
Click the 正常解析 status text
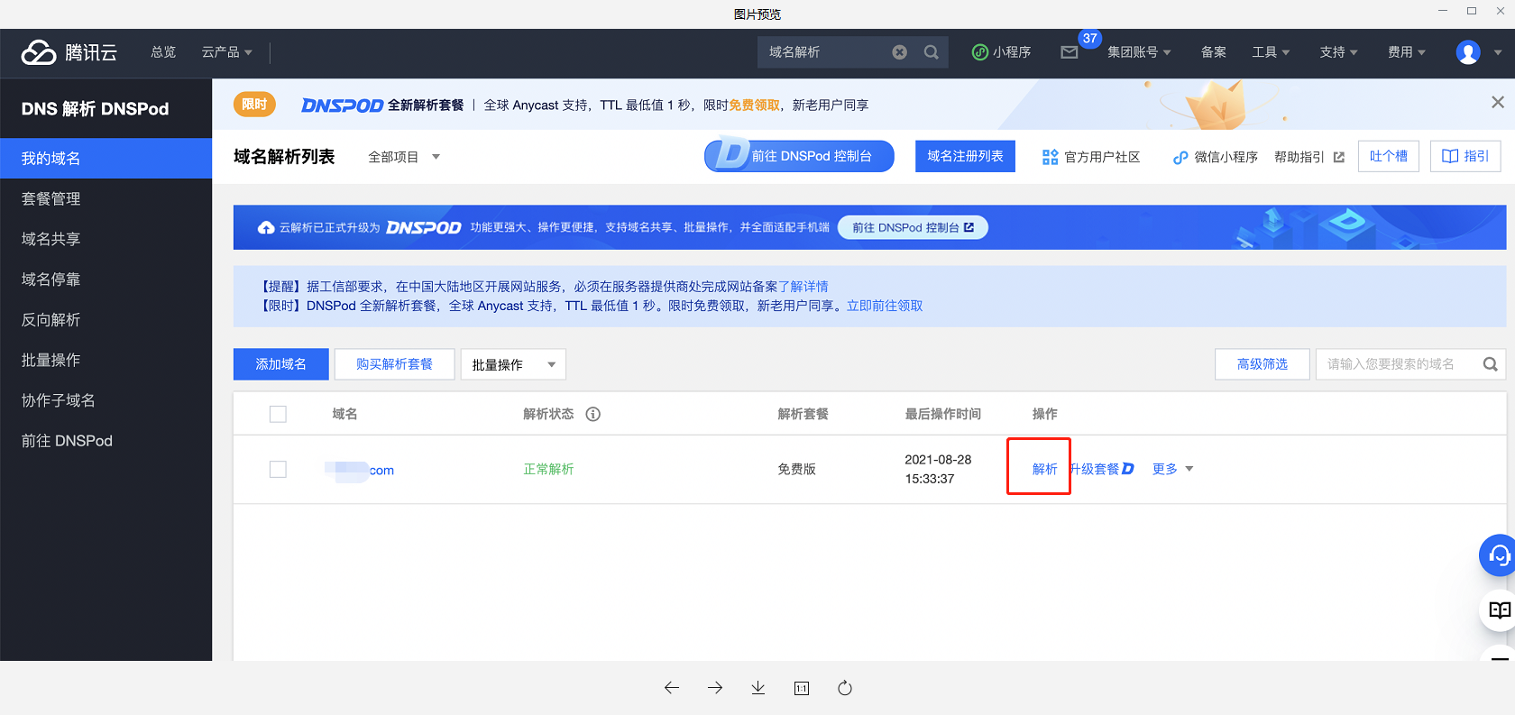point(548,469)
